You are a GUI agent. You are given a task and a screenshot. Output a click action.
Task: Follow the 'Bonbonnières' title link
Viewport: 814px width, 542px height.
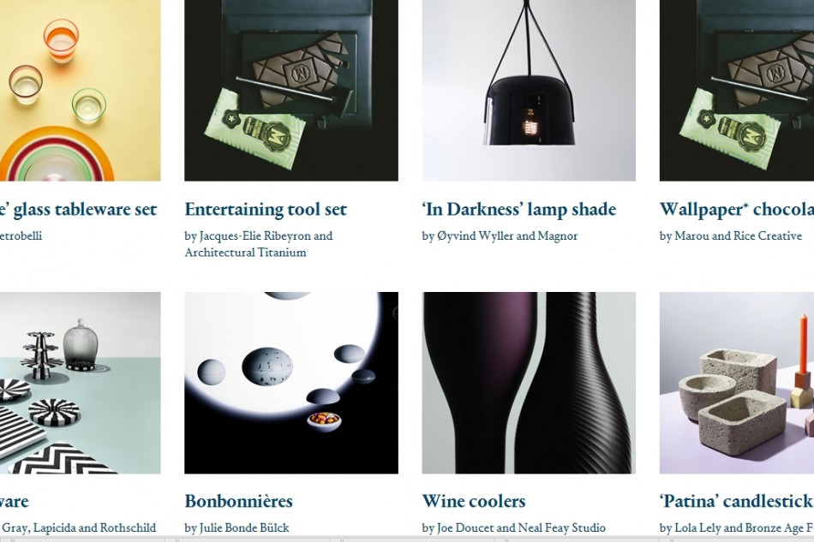238,501
